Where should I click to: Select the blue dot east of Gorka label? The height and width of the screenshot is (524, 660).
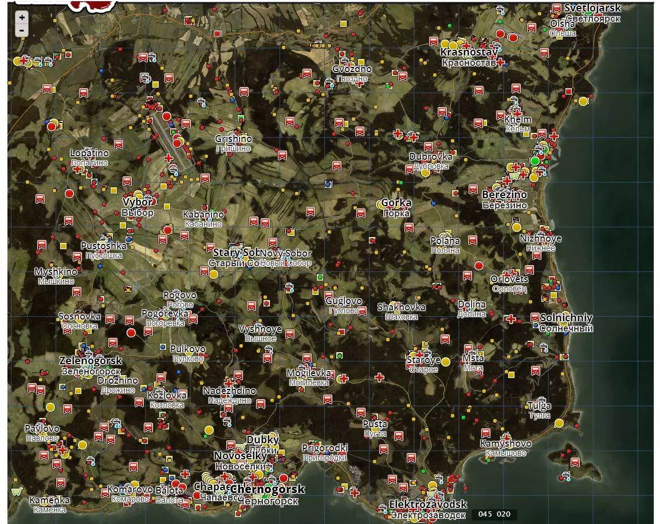pyautogui.click(x=434, y=203)
